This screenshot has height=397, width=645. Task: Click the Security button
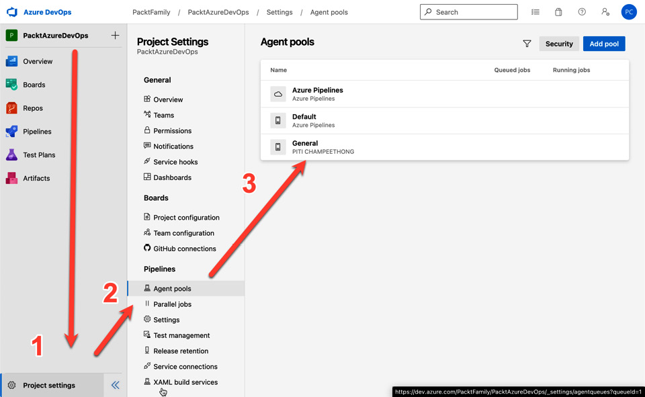[559, 44]
